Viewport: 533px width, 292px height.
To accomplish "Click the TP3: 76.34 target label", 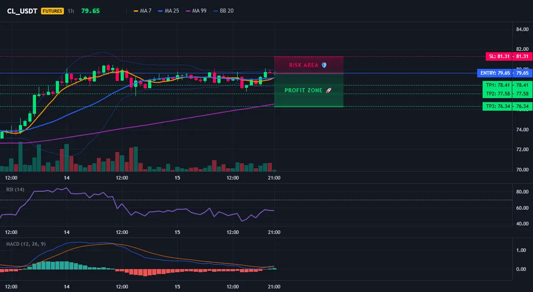I will 497,106.
